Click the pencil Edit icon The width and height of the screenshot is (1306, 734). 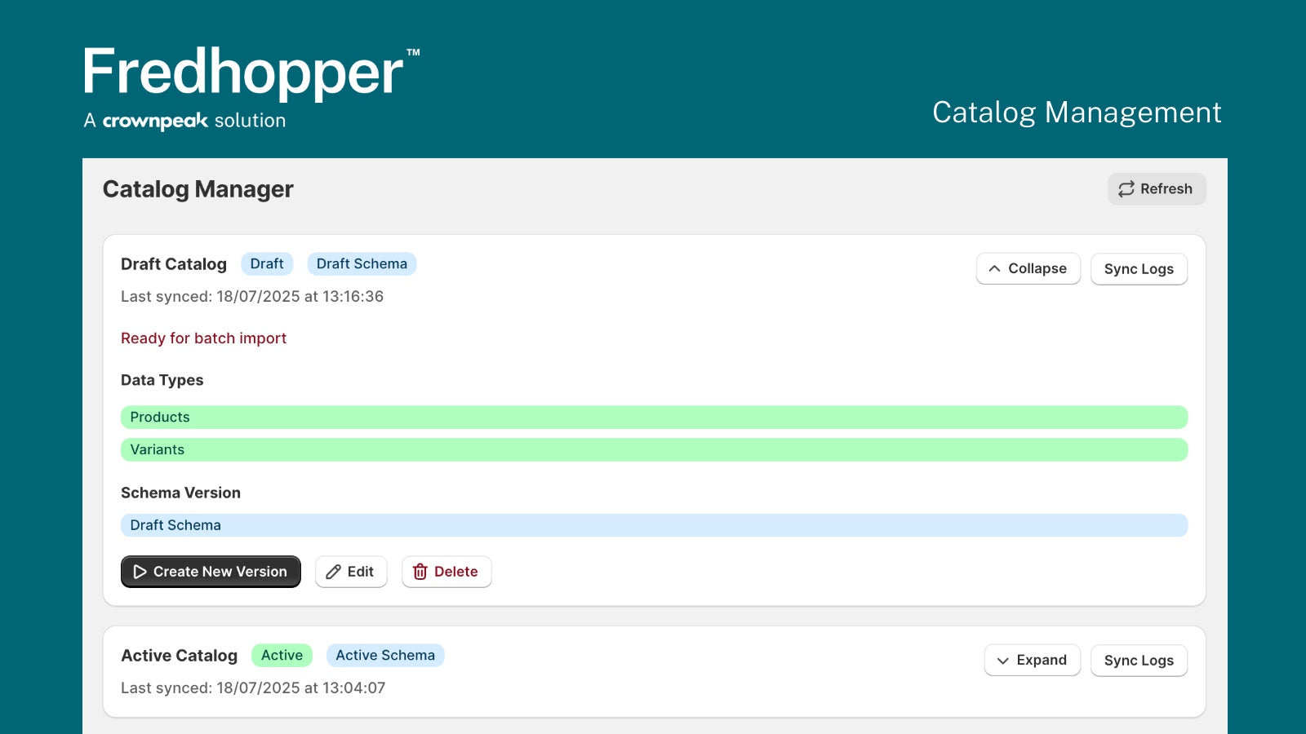[333, 572]
